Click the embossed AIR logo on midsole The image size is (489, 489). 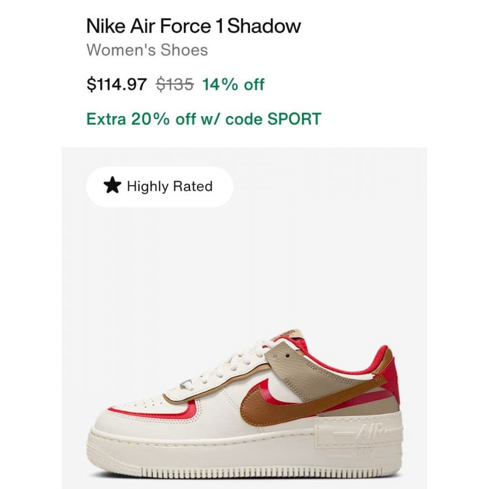368,432
